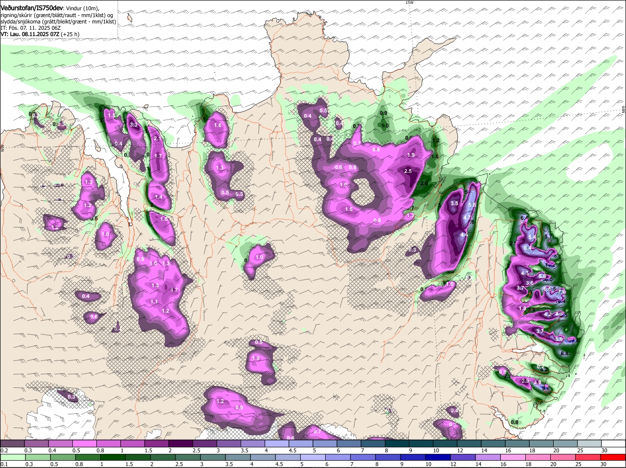626x468 pixels.
Task: Select upper legend swatch labeled 0.2
Action: tap(12, 443)
